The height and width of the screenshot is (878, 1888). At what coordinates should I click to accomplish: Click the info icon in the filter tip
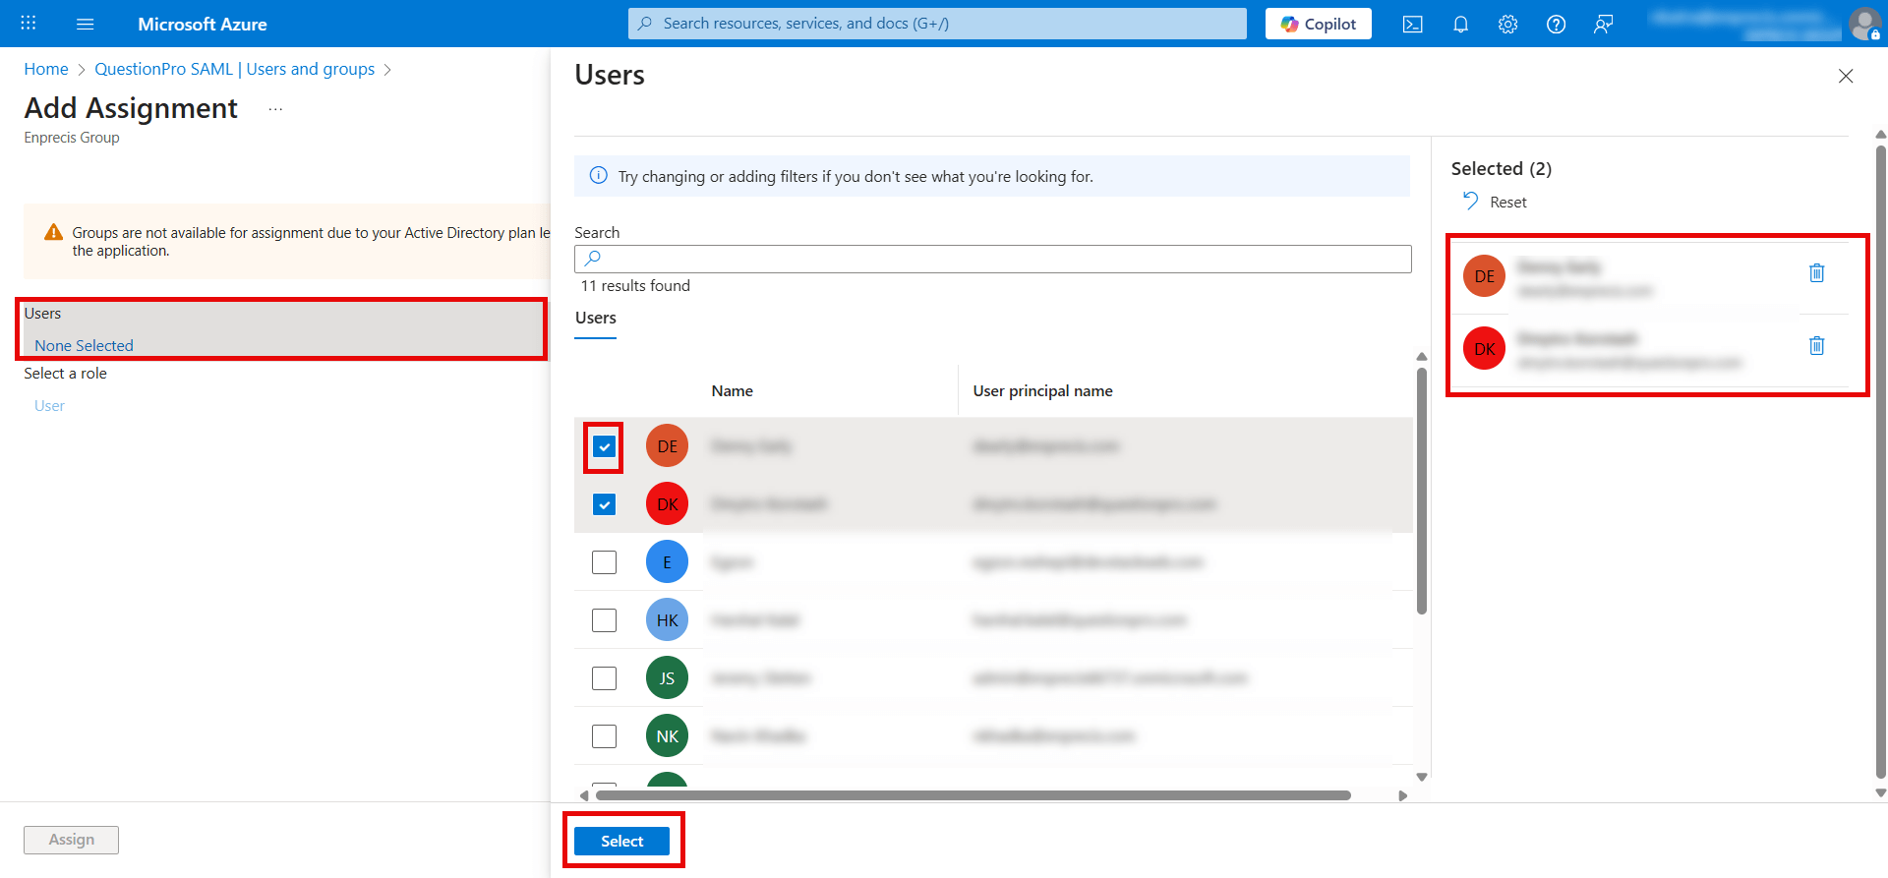[598, 176]
